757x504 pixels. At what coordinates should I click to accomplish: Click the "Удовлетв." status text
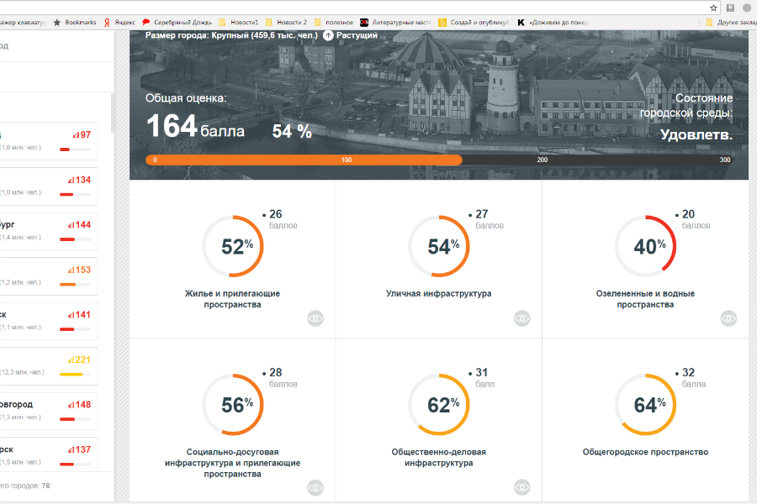coord(696,134)
